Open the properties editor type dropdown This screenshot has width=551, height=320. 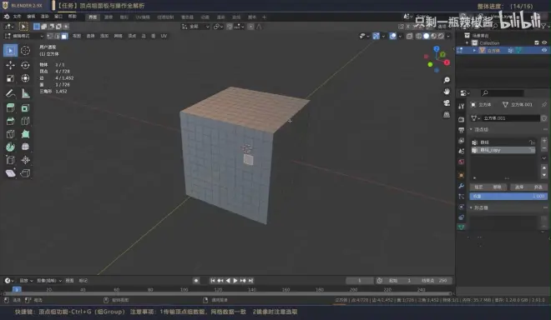pos(465,93)
